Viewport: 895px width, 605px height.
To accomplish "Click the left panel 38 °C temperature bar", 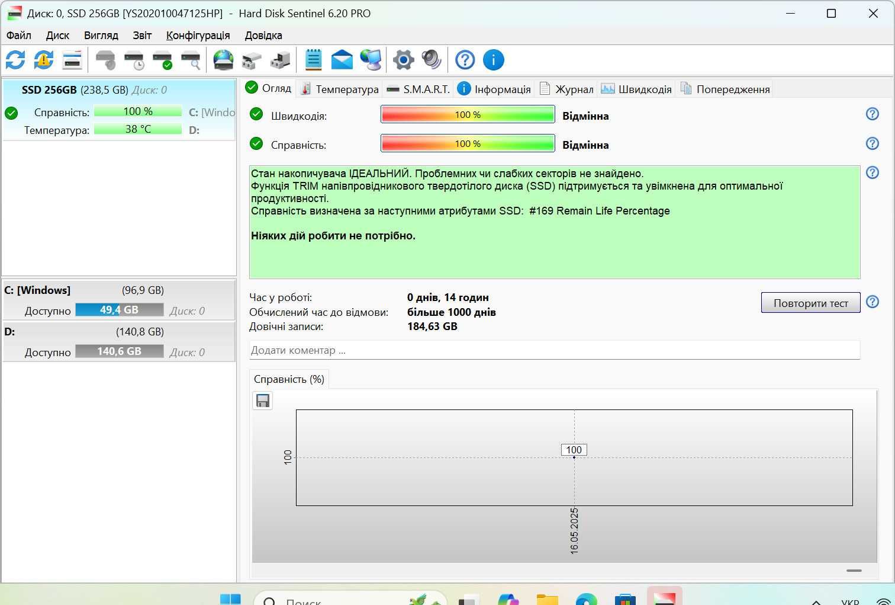I will (x=138, y=129).
